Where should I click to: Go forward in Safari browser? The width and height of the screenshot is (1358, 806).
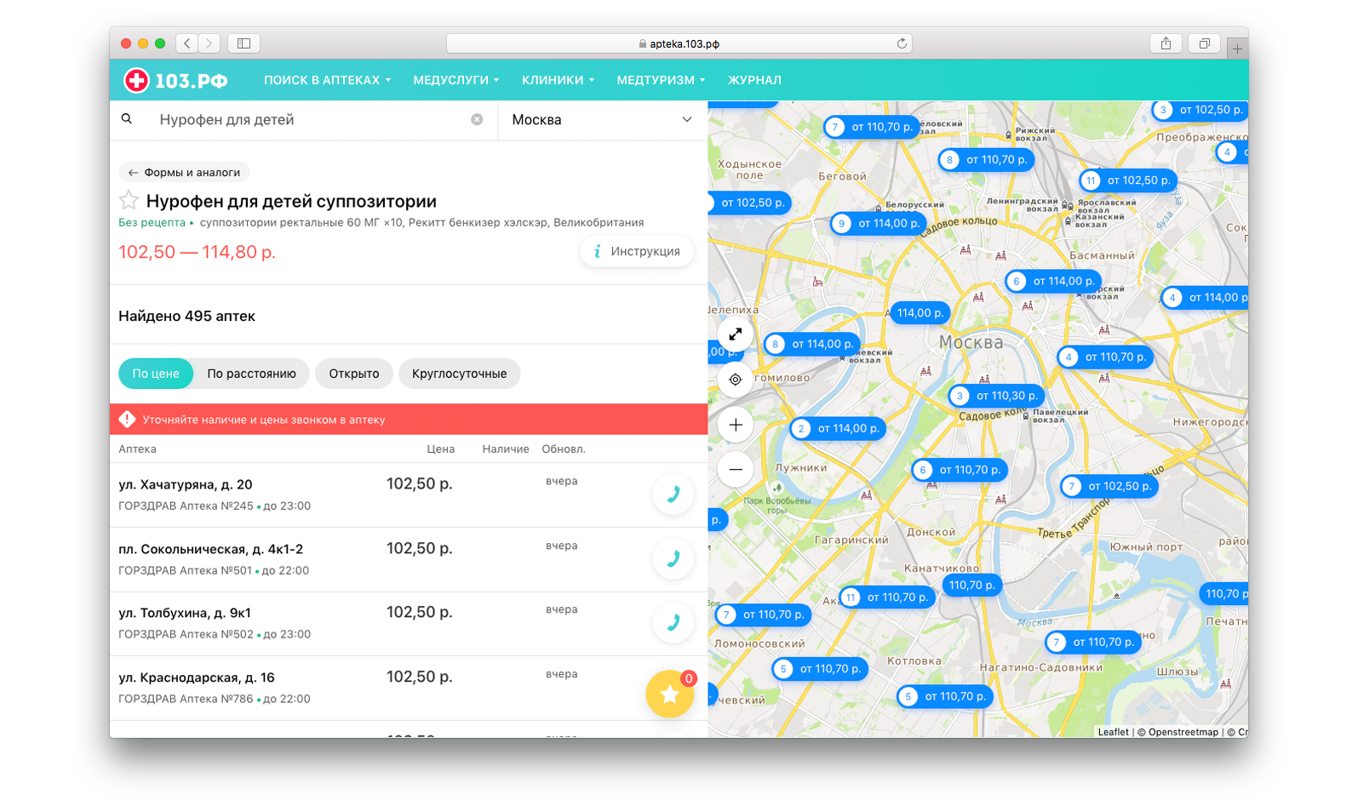209,43
